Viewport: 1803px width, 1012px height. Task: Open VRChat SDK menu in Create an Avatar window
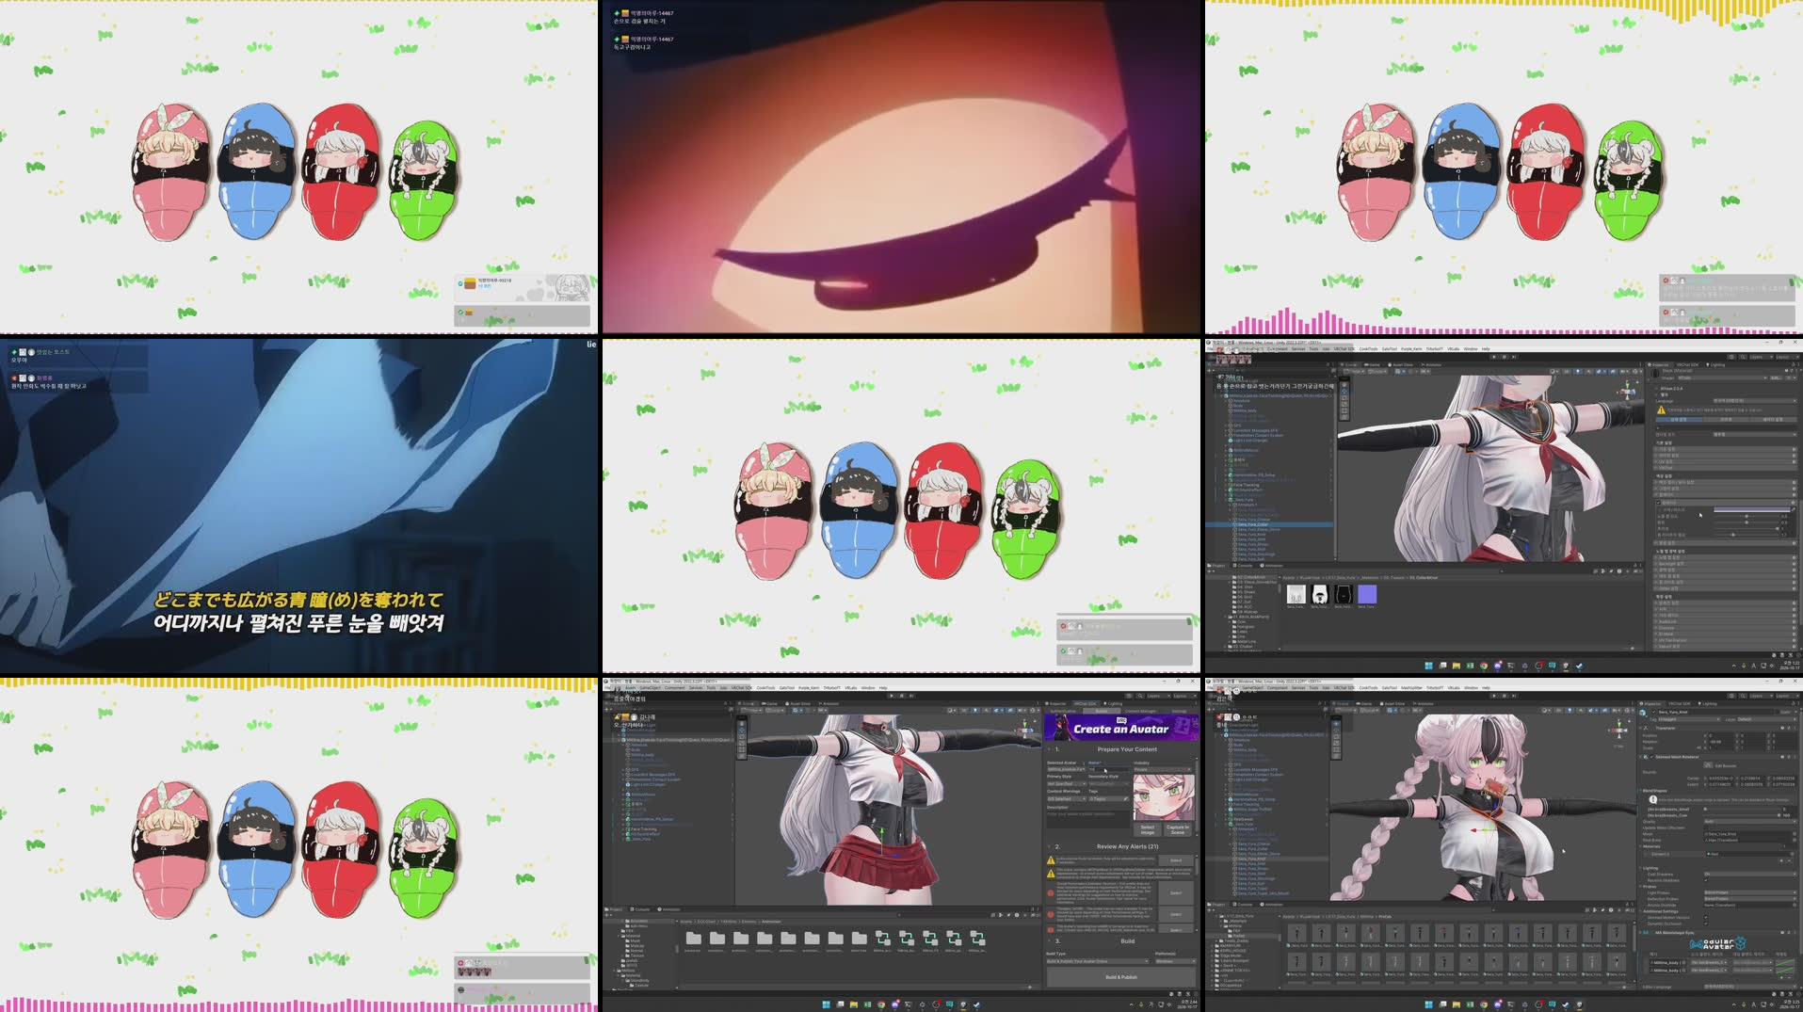[x=742, y=687]
